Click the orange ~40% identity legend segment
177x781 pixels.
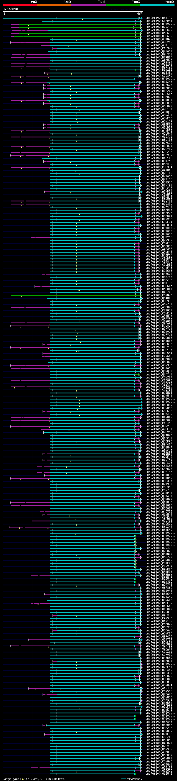[x=54, y=5]
